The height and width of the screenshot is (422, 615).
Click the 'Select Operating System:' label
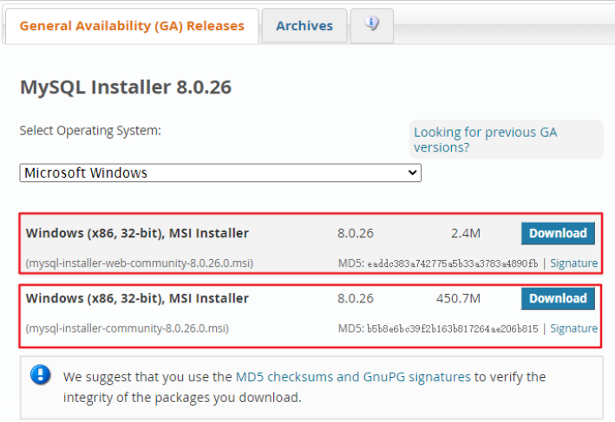[x=90, y=131]
